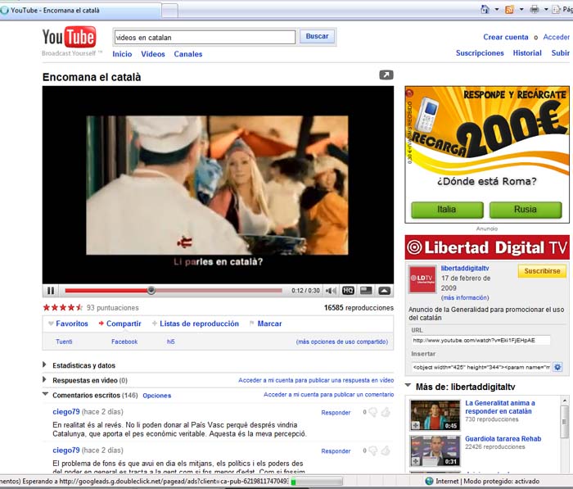Rate the video with the star rating
573x489 pixels.
[62, 308]
